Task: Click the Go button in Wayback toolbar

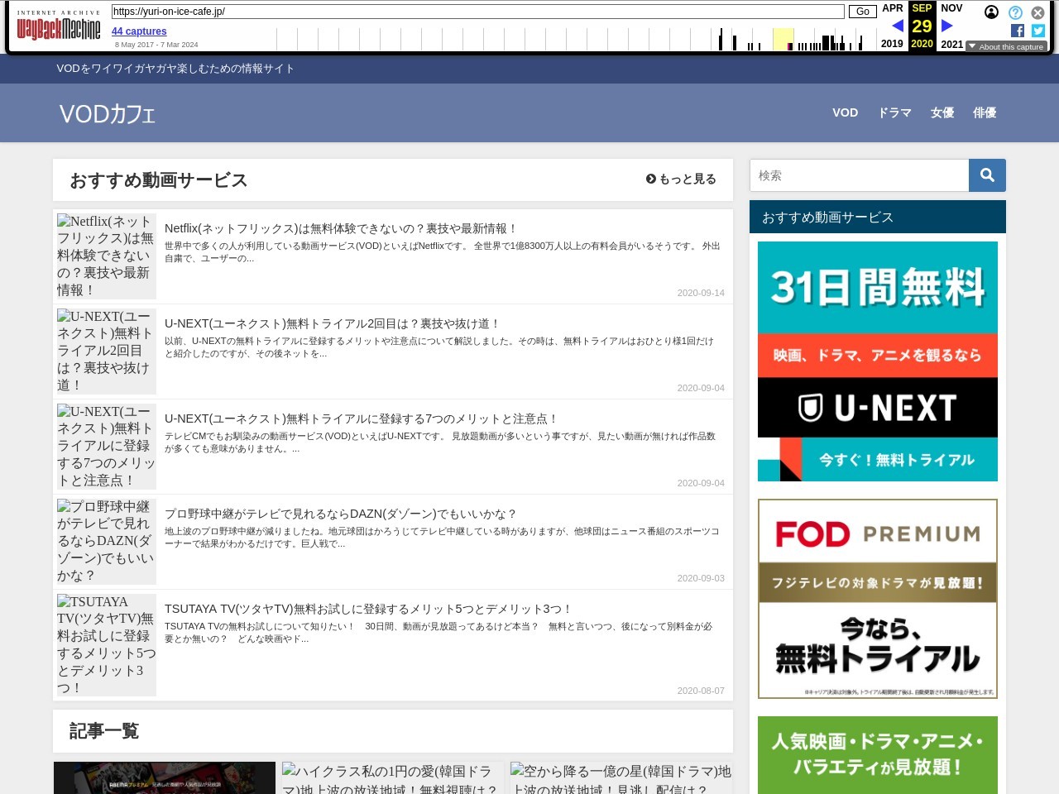Action: (x=862, y=12)
